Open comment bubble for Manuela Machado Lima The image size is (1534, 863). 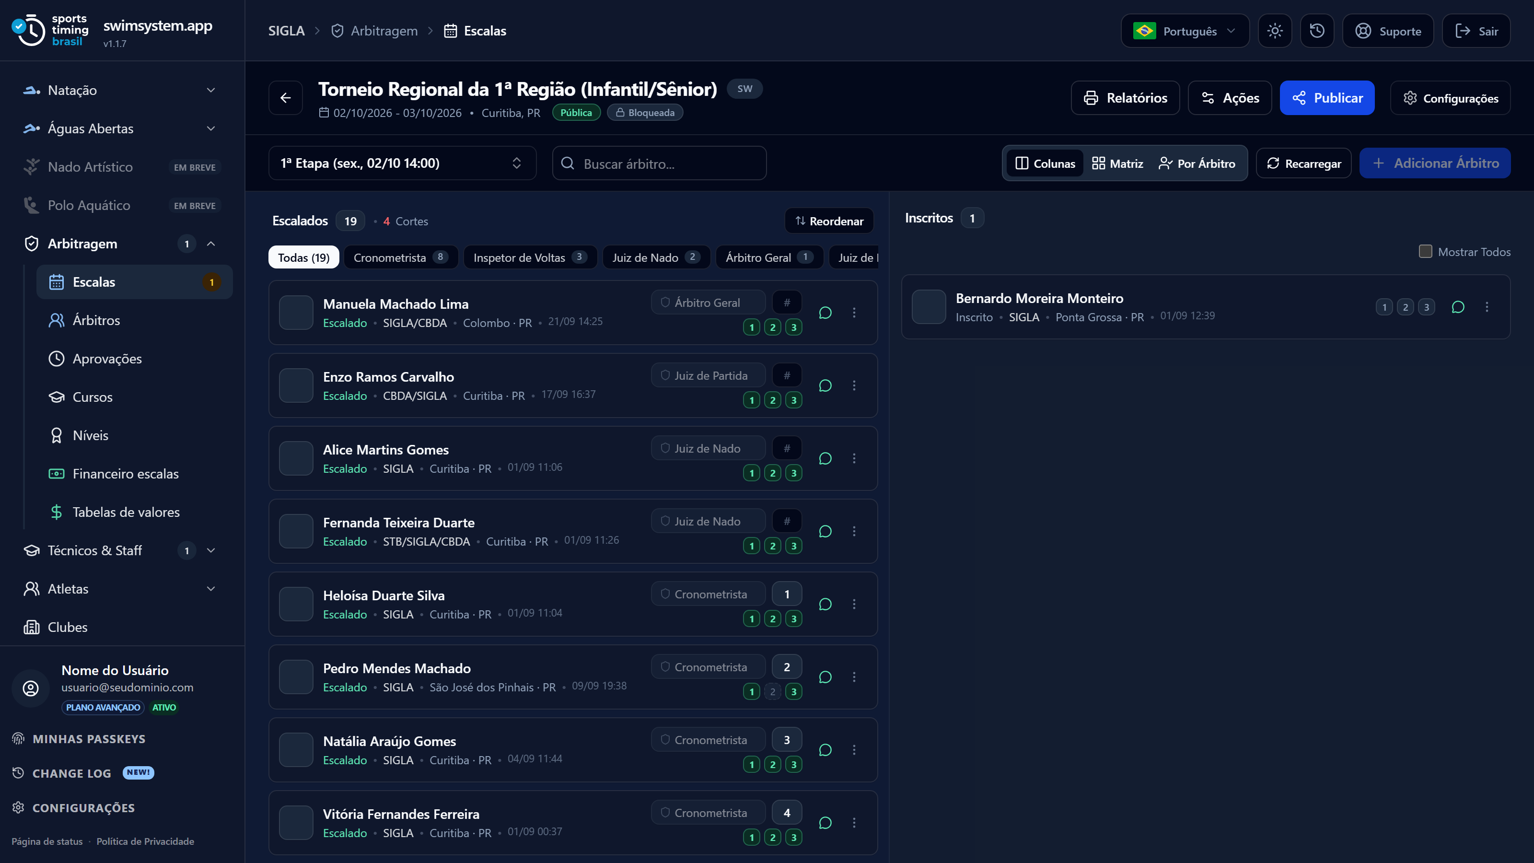pos(825,313)
